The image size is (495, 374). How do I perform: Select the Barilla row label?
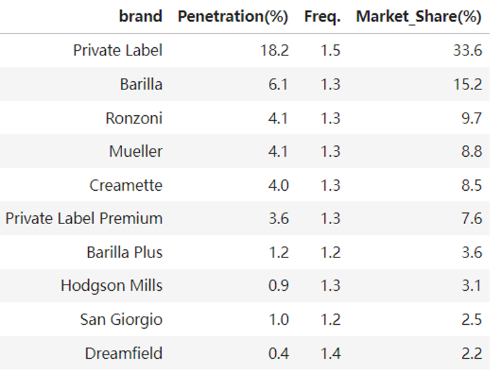[x=141, y=84]
